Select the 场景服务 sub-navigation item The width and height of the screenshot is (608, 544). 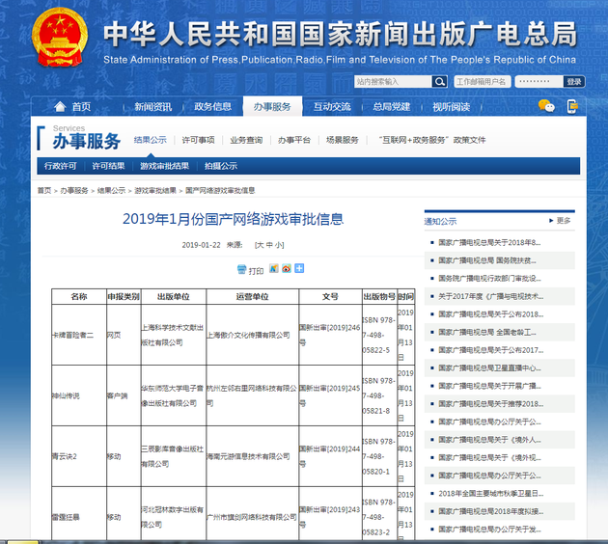click(x=343, y=140)
